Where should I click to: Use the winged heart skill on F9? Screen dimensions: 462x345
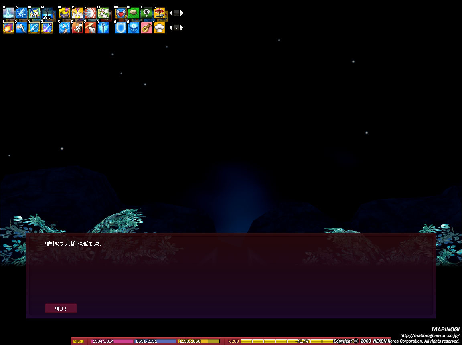(121, 13)
